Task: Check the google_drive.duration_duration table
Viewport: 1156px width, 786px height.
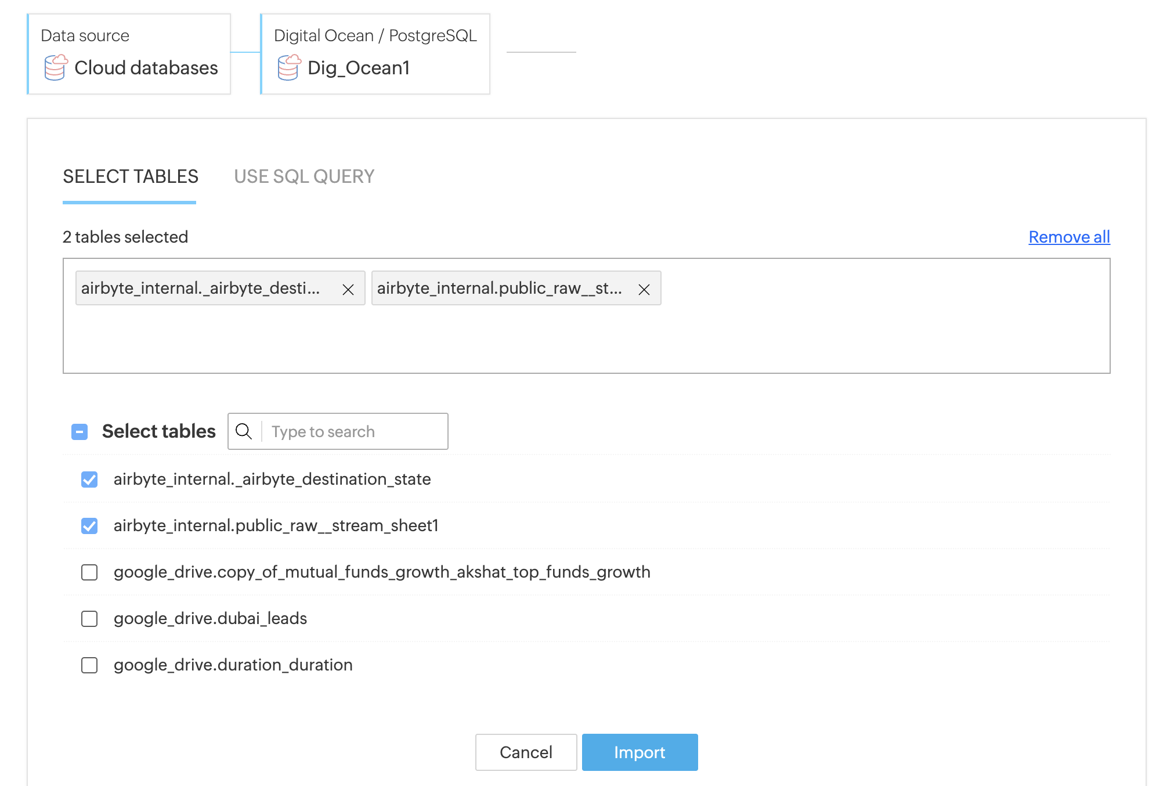Action: (x=89, y=665)
